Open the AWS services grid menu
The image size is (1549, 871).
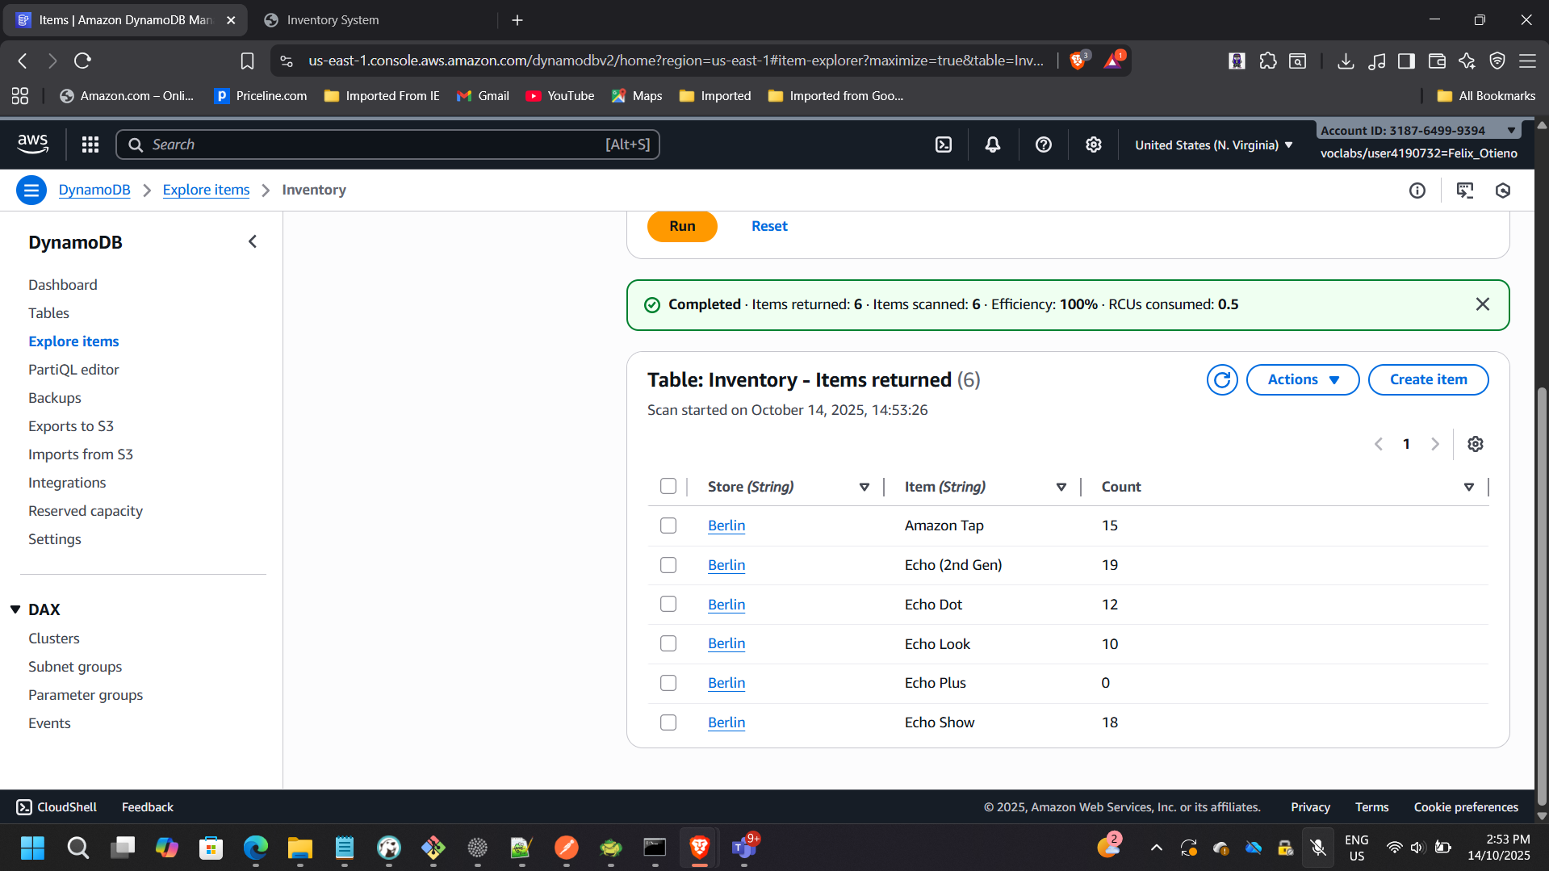point(90,144)
